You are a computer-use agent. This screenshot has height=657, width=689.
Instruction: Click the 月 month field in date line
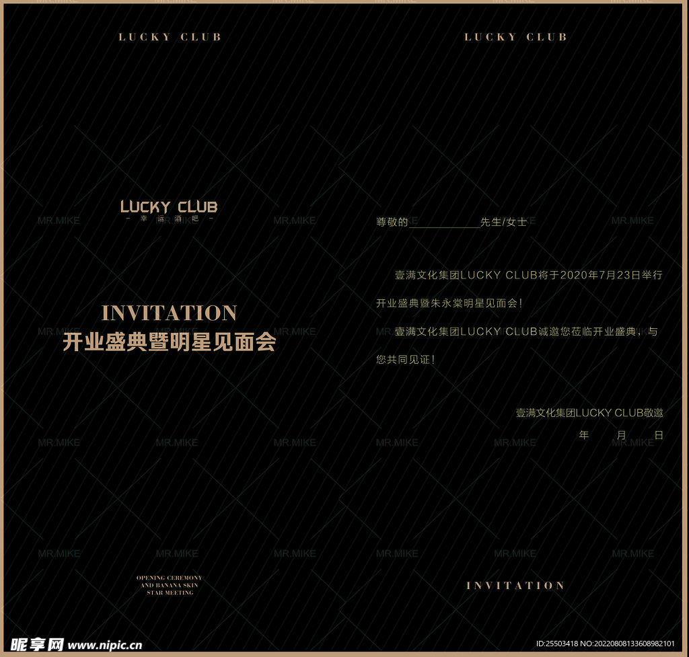point(621,435)
